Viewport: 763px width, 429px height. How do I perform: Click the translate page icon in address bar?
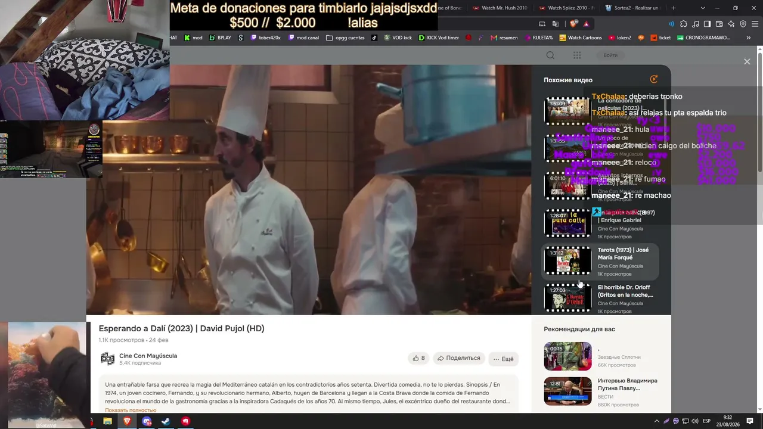click(556, 24)
